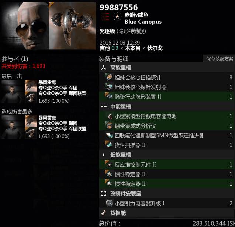Collapse the 低能量槽 low slot section
Image resolution: width=235 pixels, height=227 pixels.
[x=166, y=155]
